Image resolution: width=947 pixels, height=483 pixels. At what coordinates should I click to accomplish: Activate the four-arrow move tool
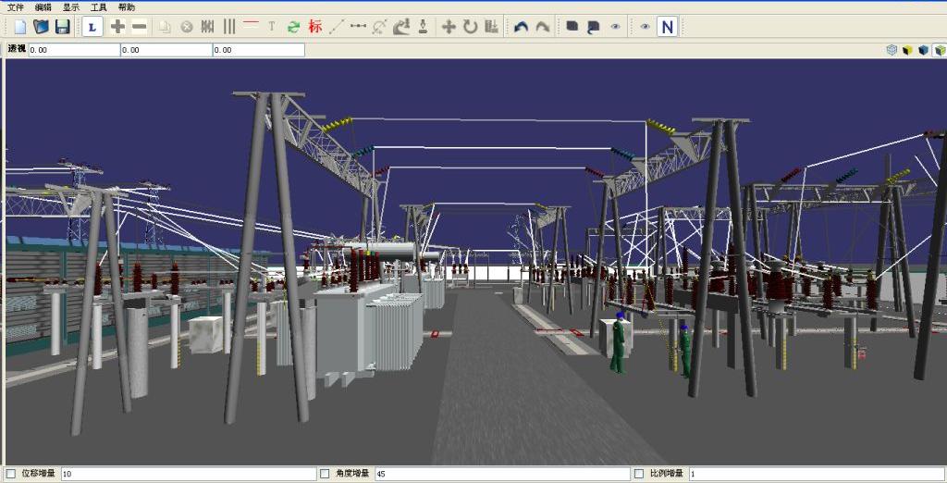449,27
